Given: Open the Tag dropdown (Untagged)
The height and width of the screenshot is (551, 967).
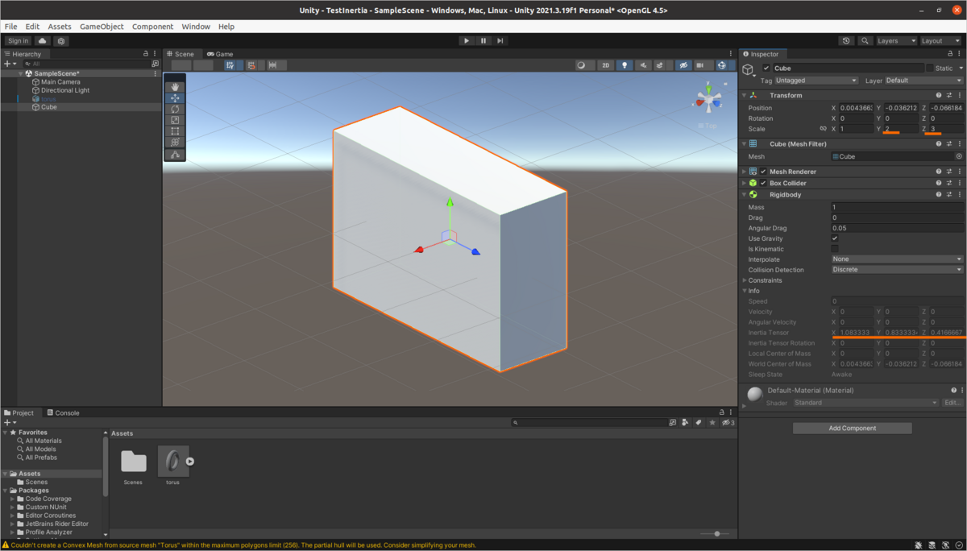Looking at the screenshot, I should [816, 81].
